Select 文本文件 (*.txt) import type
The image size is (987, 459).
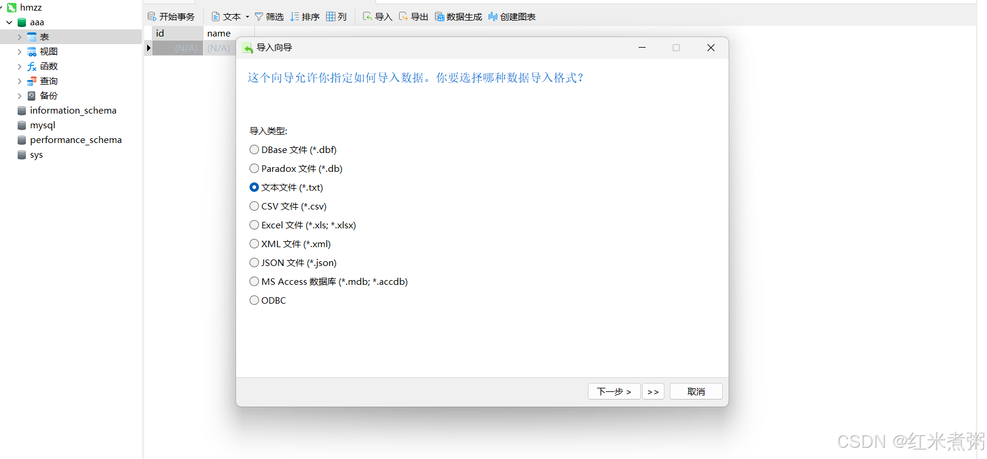254,187
